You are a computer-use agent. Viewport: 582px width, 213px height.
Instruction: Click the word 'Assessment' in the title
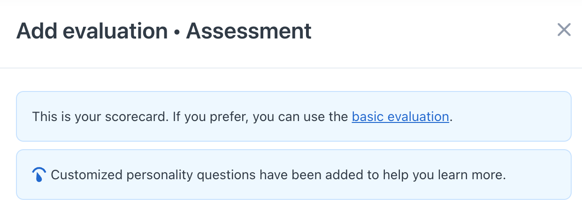tap(249, 31)
